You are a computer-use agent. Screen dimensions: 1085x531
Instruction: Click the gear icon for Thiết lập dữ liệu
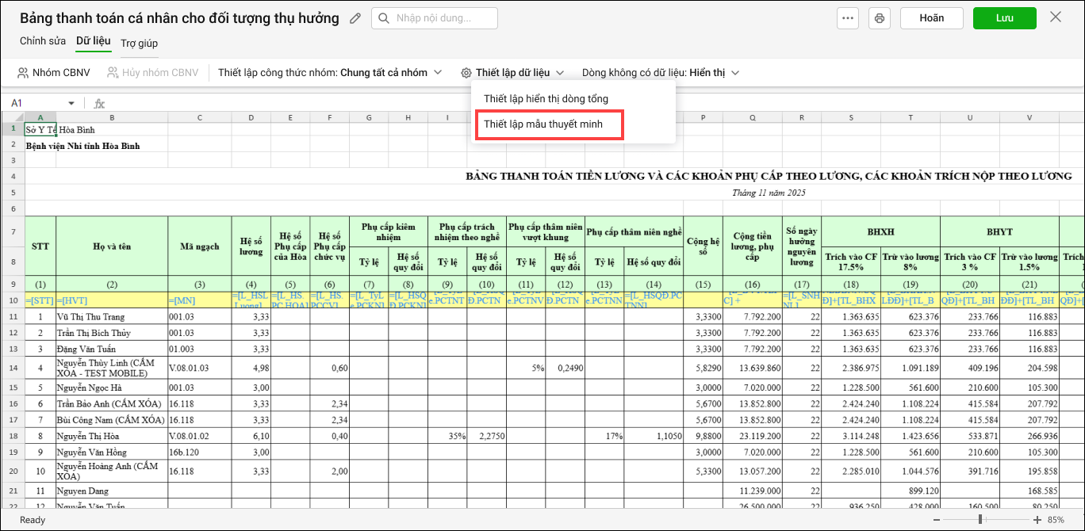tap(466, 73)
